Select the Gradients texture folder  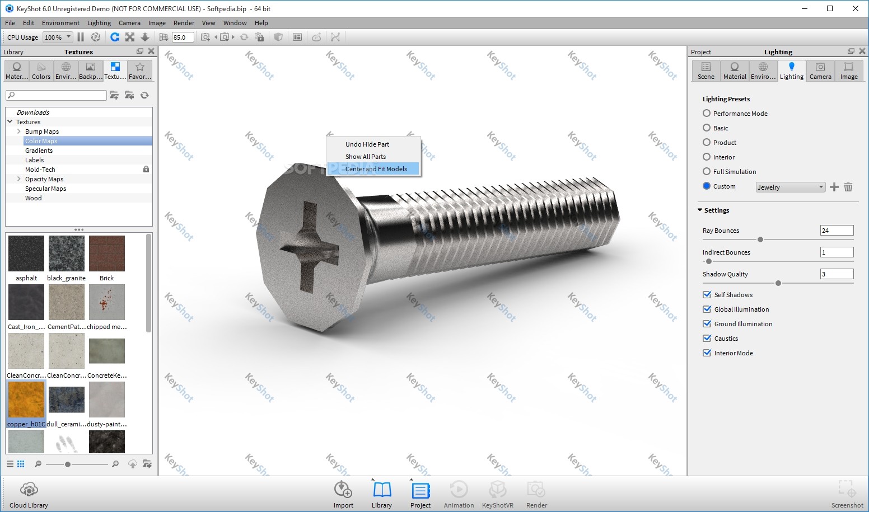39,150
